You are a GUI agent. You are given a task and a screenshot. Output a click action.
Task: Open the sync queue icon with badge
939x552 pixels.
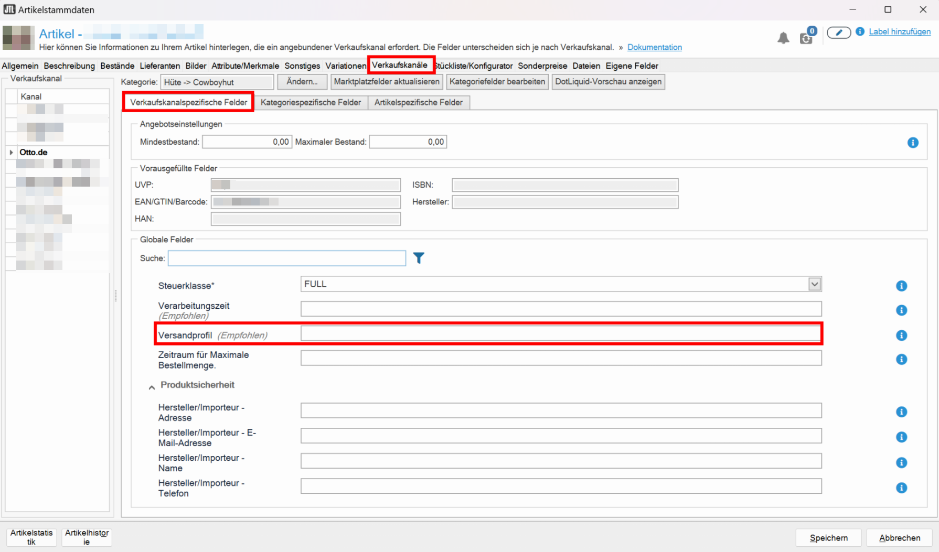806,38
